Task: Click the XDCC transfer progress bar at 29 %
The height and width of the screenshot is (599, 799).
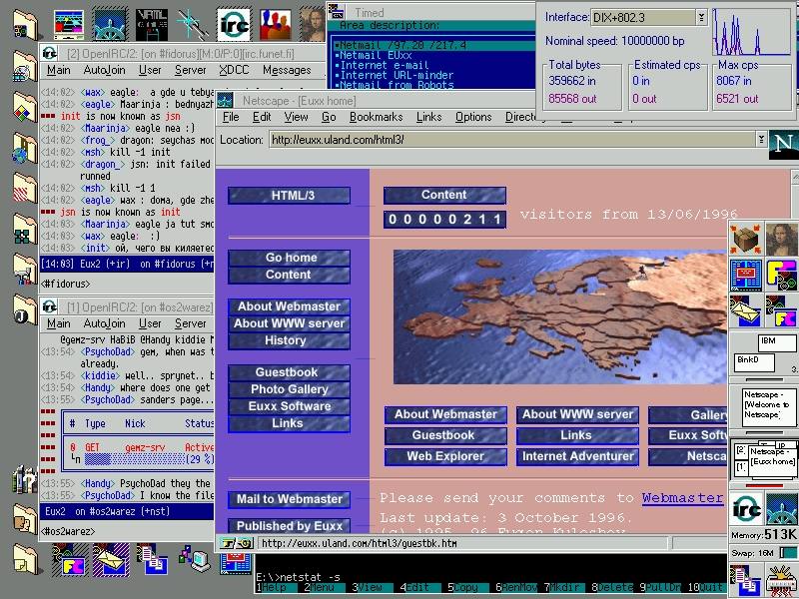Action: click(135, 459)
